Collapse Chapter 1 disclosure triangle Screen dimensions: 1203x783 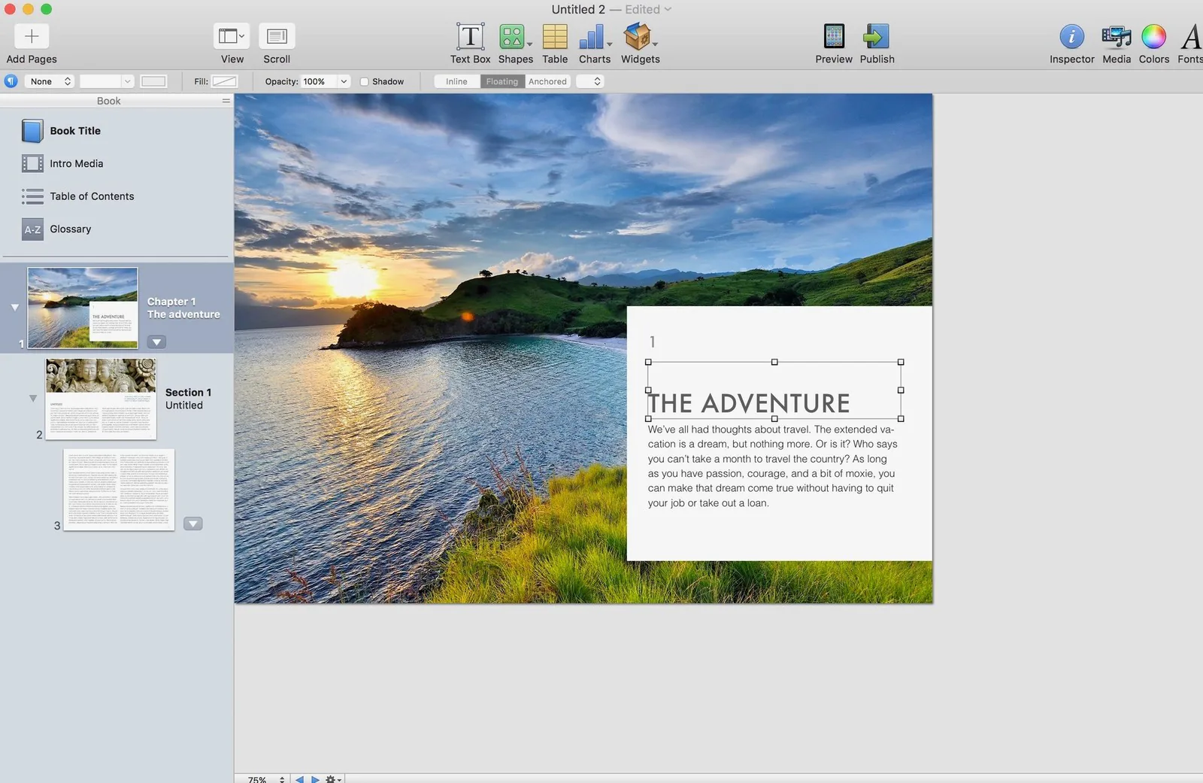click(14, 307)
